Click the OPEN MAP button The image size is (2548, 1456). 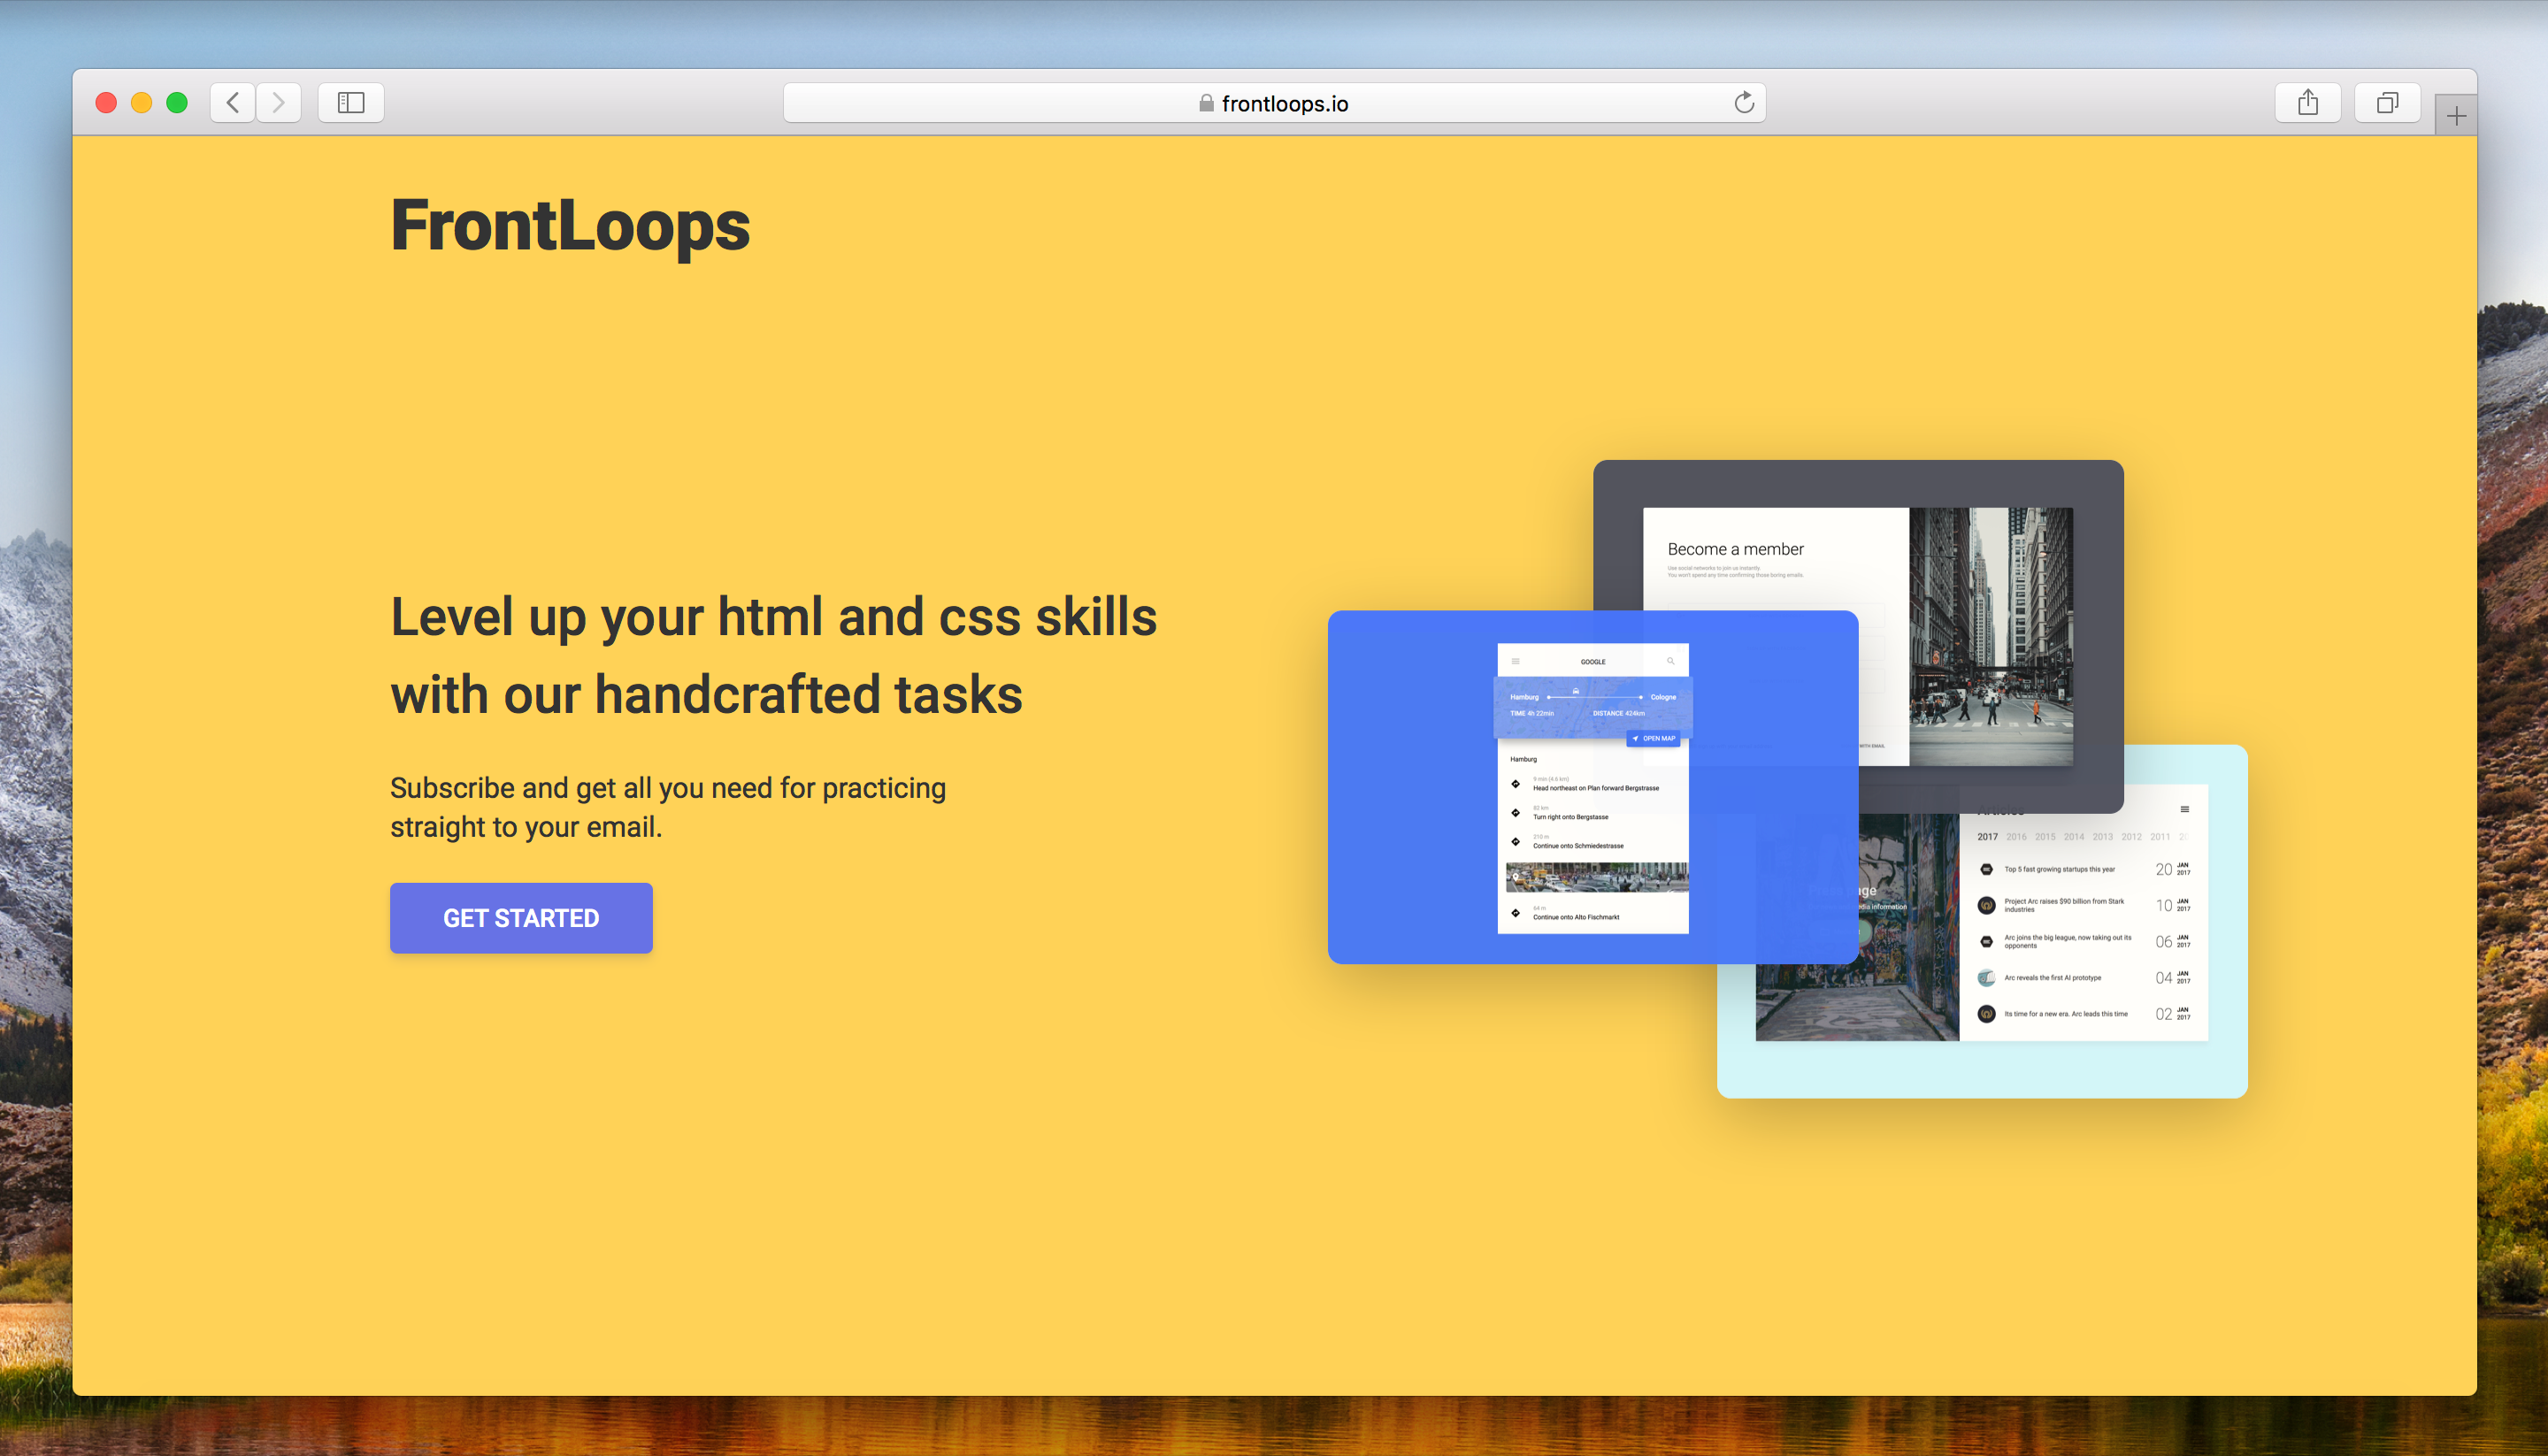click(x=1654, y=738)
